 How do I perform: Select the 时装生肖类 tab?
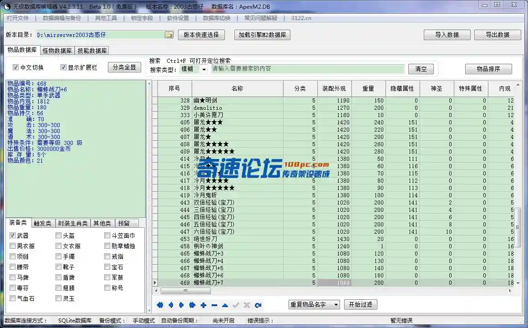point(73,223)
